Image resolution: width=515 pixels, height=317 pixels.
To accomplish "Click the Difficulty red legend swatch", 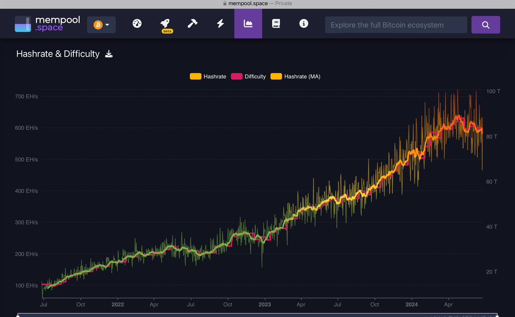I will pyautogui.click(x=237, y=76).
